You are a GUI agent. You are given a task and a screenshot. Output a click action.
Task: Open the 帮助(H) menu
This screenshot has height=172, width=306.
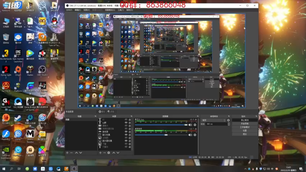coord(130,10)
